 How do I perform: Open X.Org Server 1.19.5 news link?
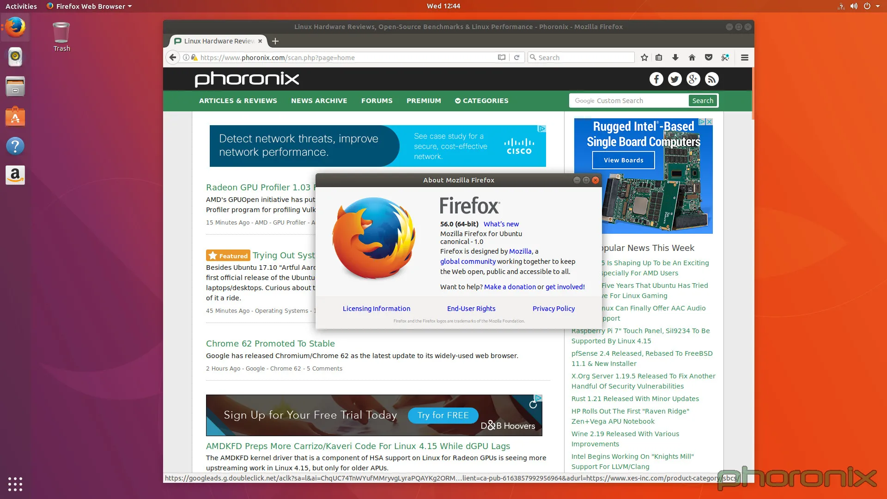tap(643, 381)
